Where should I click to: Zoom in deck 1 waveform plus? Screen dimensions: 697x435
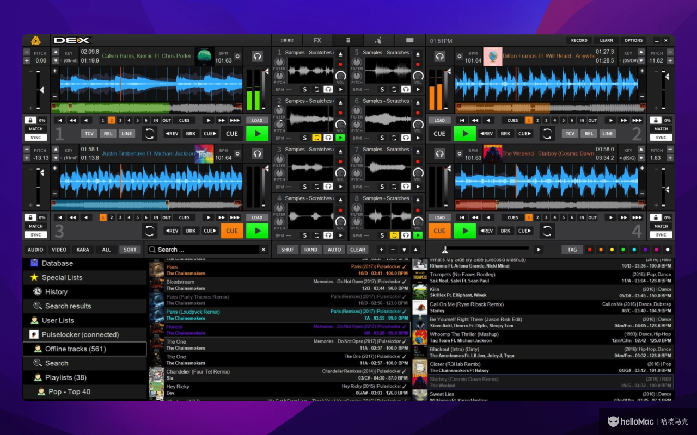(54, 71)
